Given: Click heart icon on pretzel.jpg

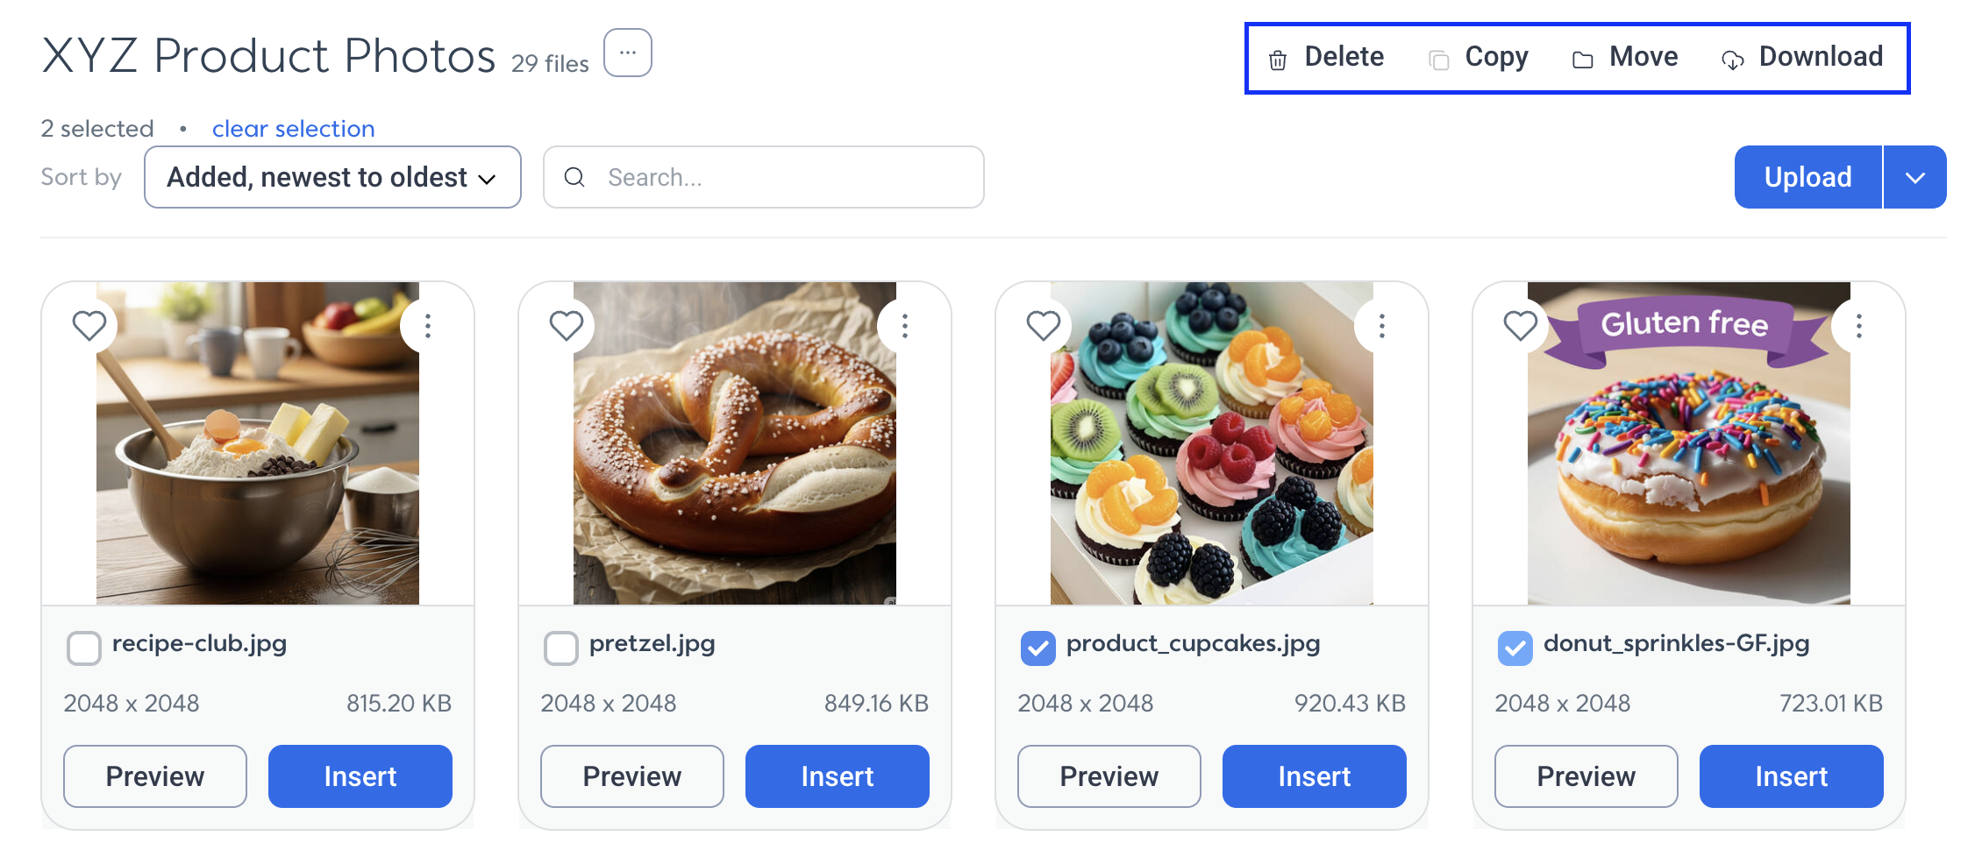Looking at the screenshot, I should pyautogui.click(x=567, y=326).
